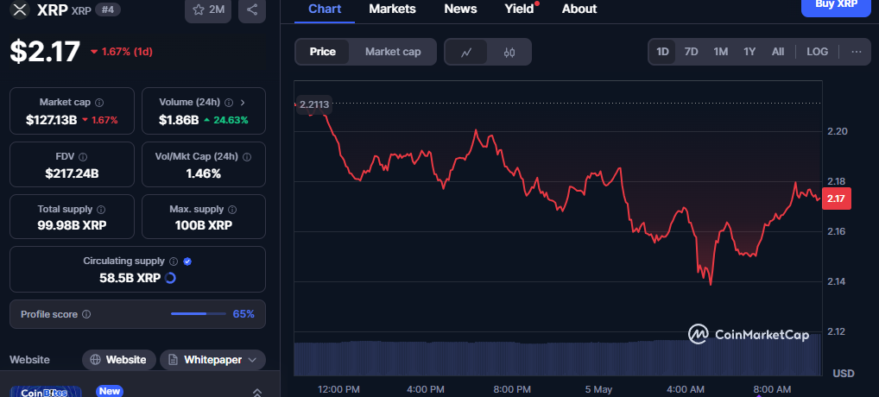This screenshot has width=879, height=397.
Task: Click the CoinMarketCap logo on chart
Action: click(749, 334)
